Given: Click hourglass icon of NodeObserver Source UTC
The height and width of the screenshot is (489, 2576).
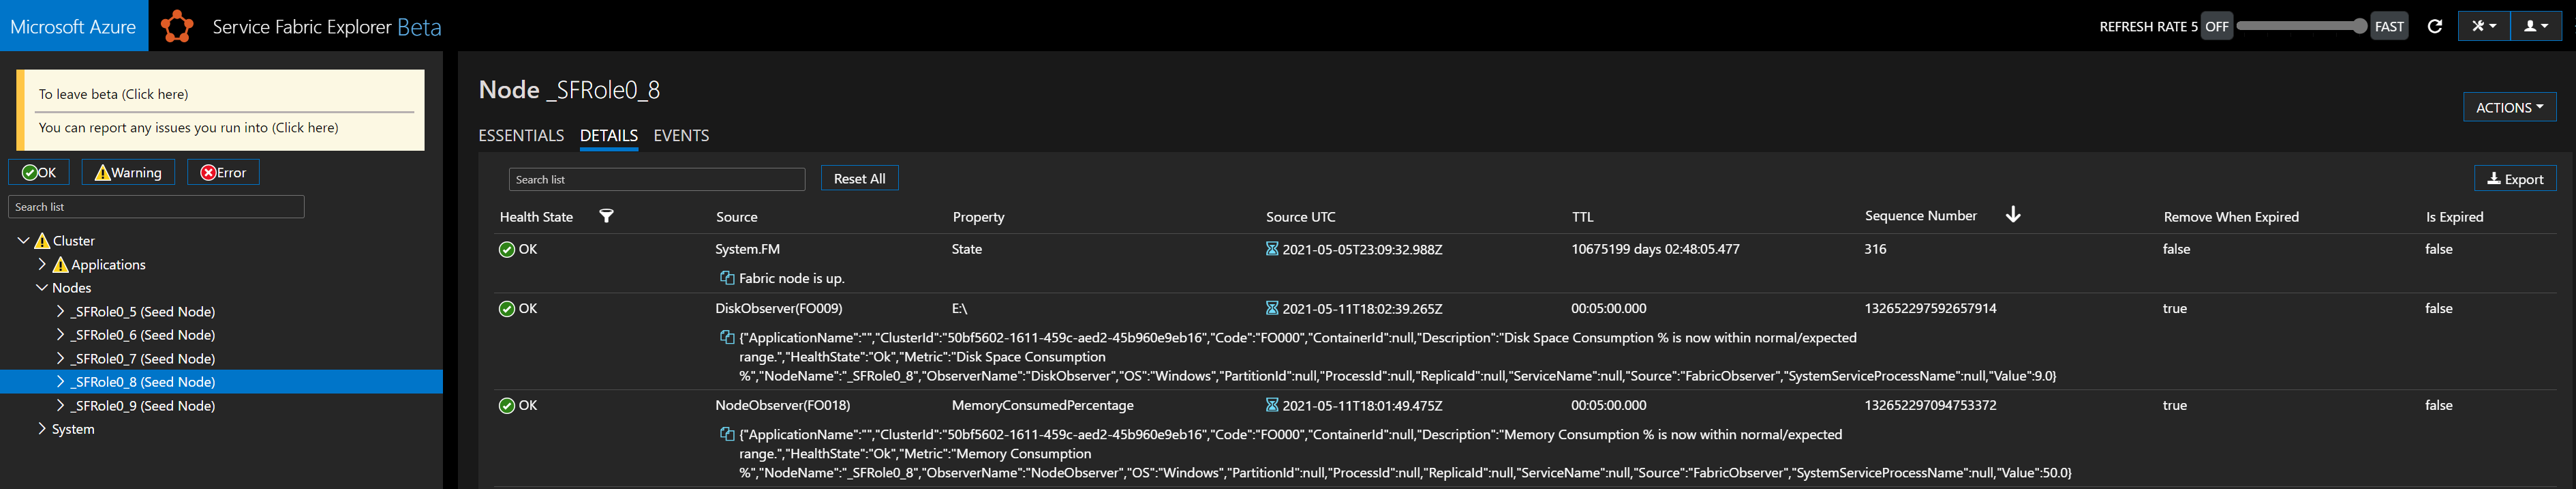Looking at the screenshot, I should pyautogui.click(x=1272, y=405).
